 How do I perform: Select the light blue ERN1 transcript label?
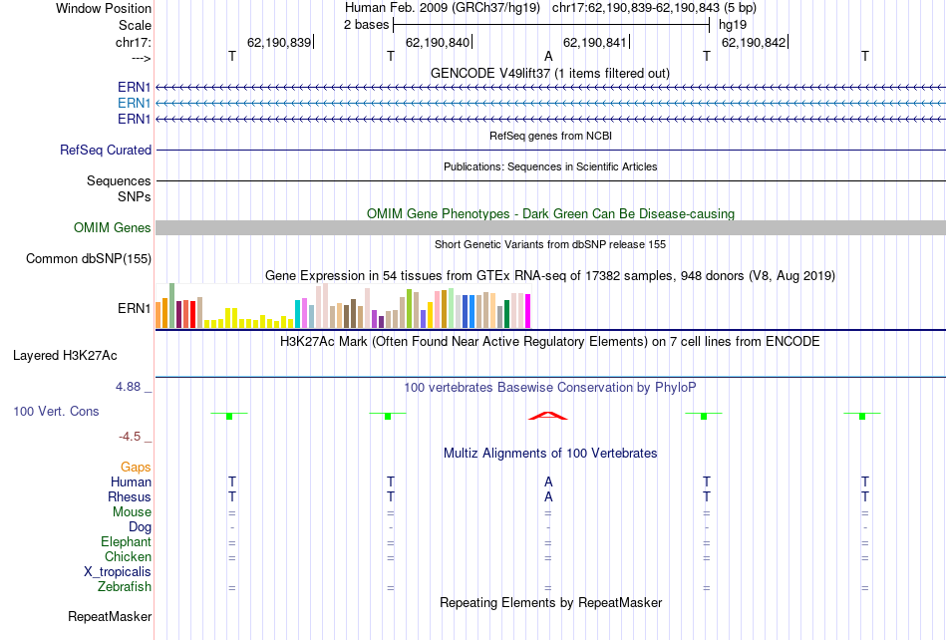[x=135, y=104]
